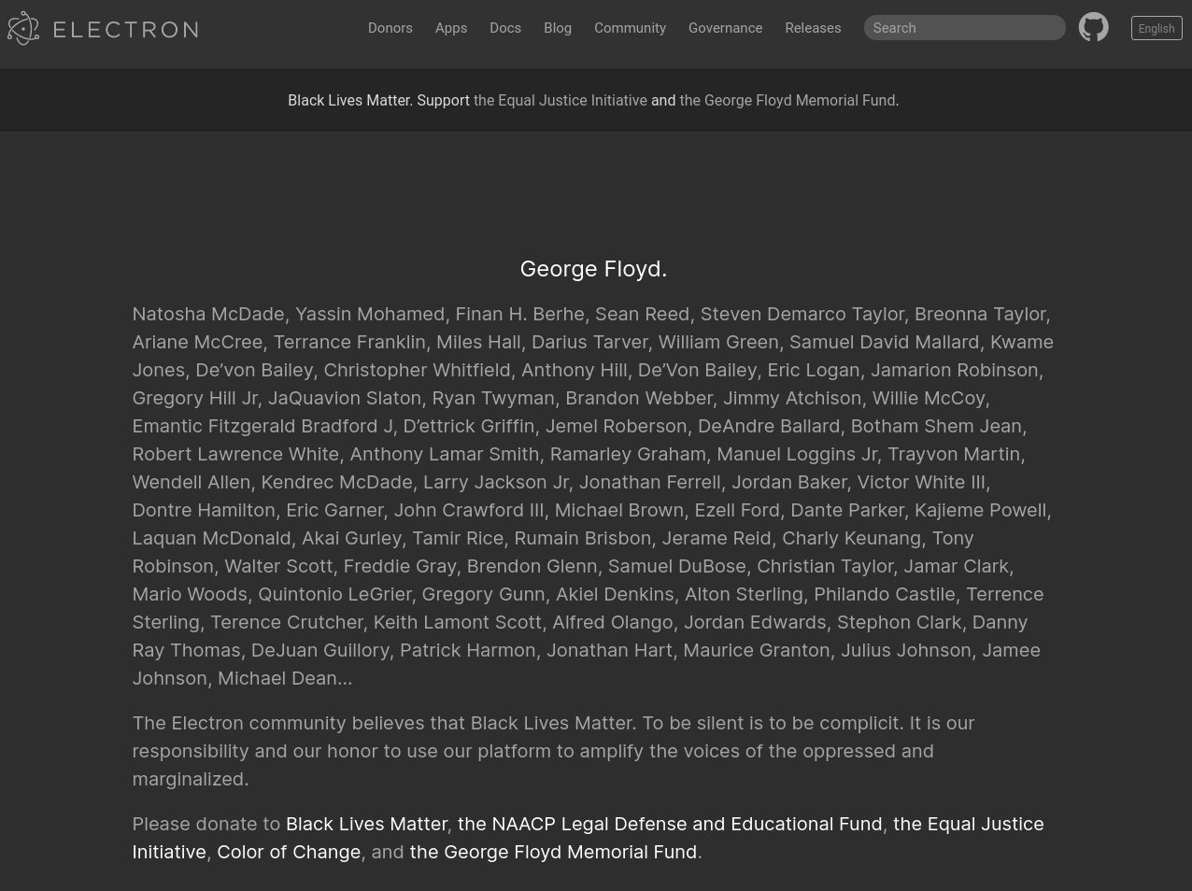Open the Community page
The height and width of the screenshot is (891, 1192).
pos(630,28)
